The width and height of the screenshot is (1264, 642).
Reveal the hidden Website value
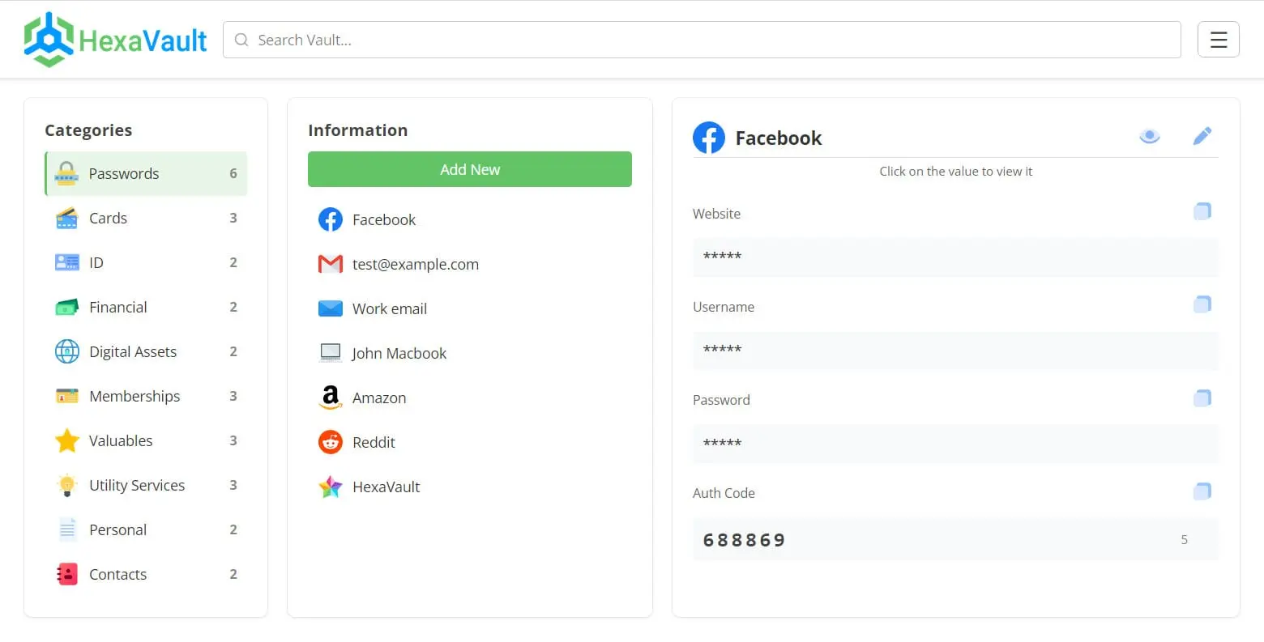click(x=955, y=257)
